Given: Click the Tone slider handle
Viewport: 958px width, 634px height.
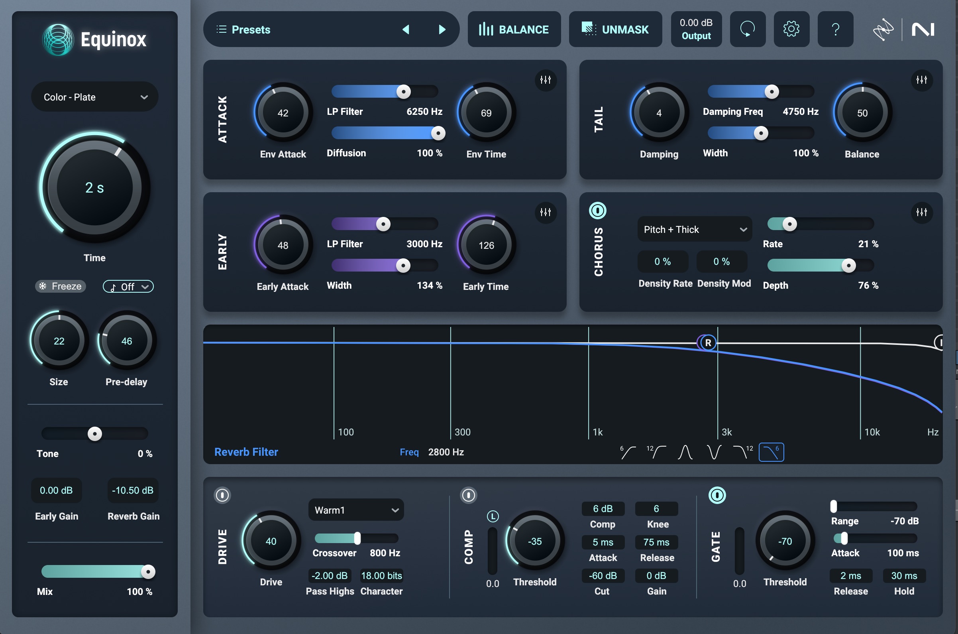Looking at the screenshot, I should point(95,434).
